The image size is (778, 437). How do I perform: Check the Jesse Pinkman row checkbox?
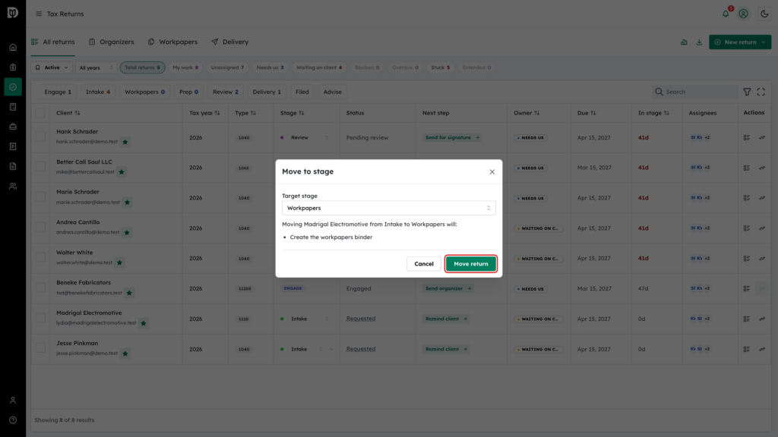40,347
